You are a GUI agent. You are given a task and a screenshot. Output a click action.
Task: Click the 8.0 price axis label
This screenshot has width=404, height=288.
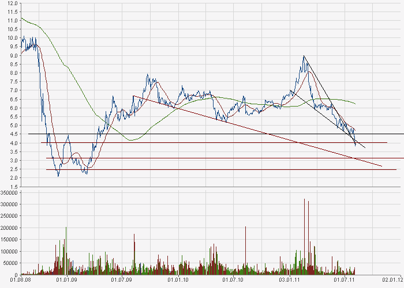point(13,73)
